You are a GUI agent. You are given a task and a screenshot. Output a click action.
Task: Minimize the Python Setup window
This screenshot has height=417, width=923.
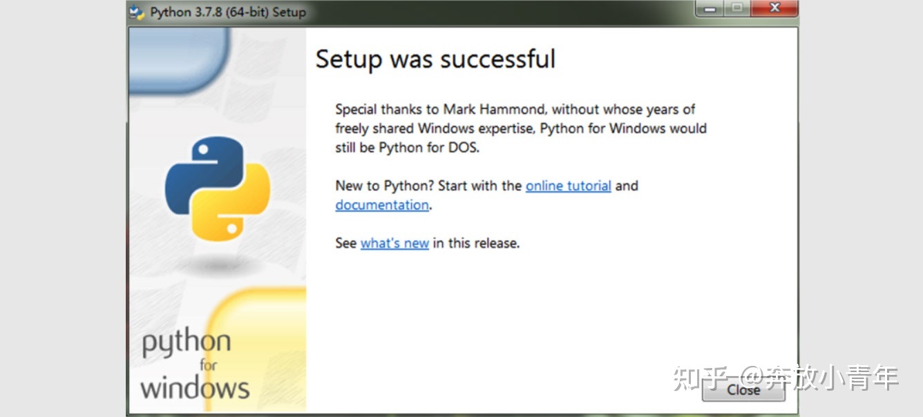pyautogui.click(x=710, y=10)
